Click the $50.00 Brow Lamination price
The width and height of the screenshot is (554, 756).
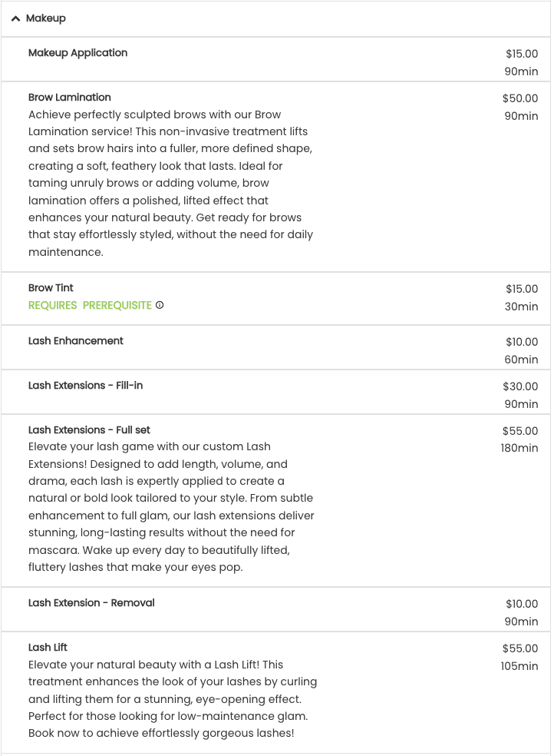[x=519, y=98]
